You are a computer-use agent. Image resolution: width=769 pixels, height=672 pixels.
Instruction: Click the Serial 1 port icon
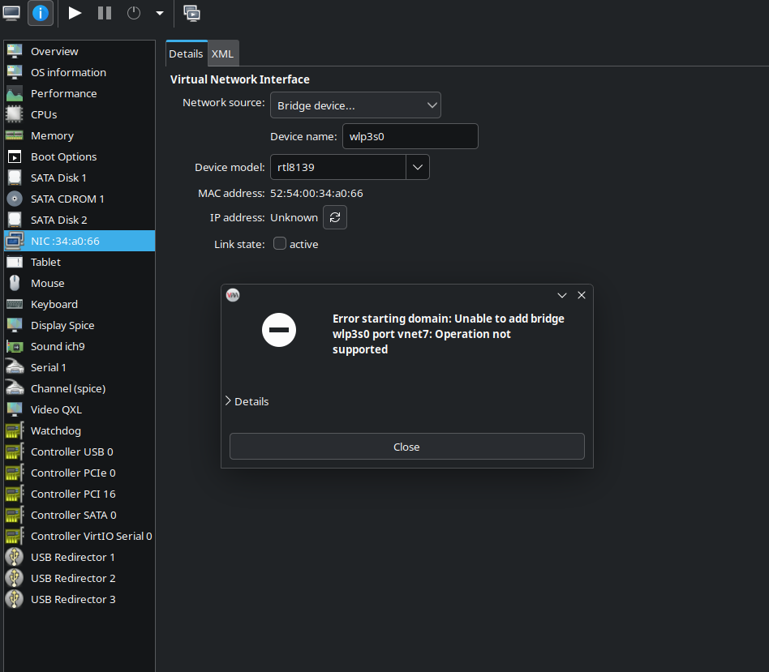pos(15,368)
